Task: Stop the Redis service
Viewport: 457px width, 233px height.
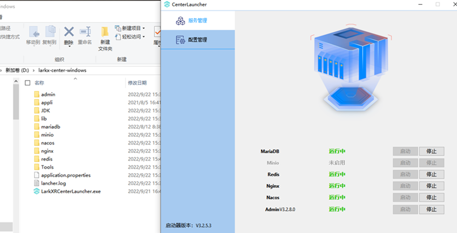Action: [432, 174]
